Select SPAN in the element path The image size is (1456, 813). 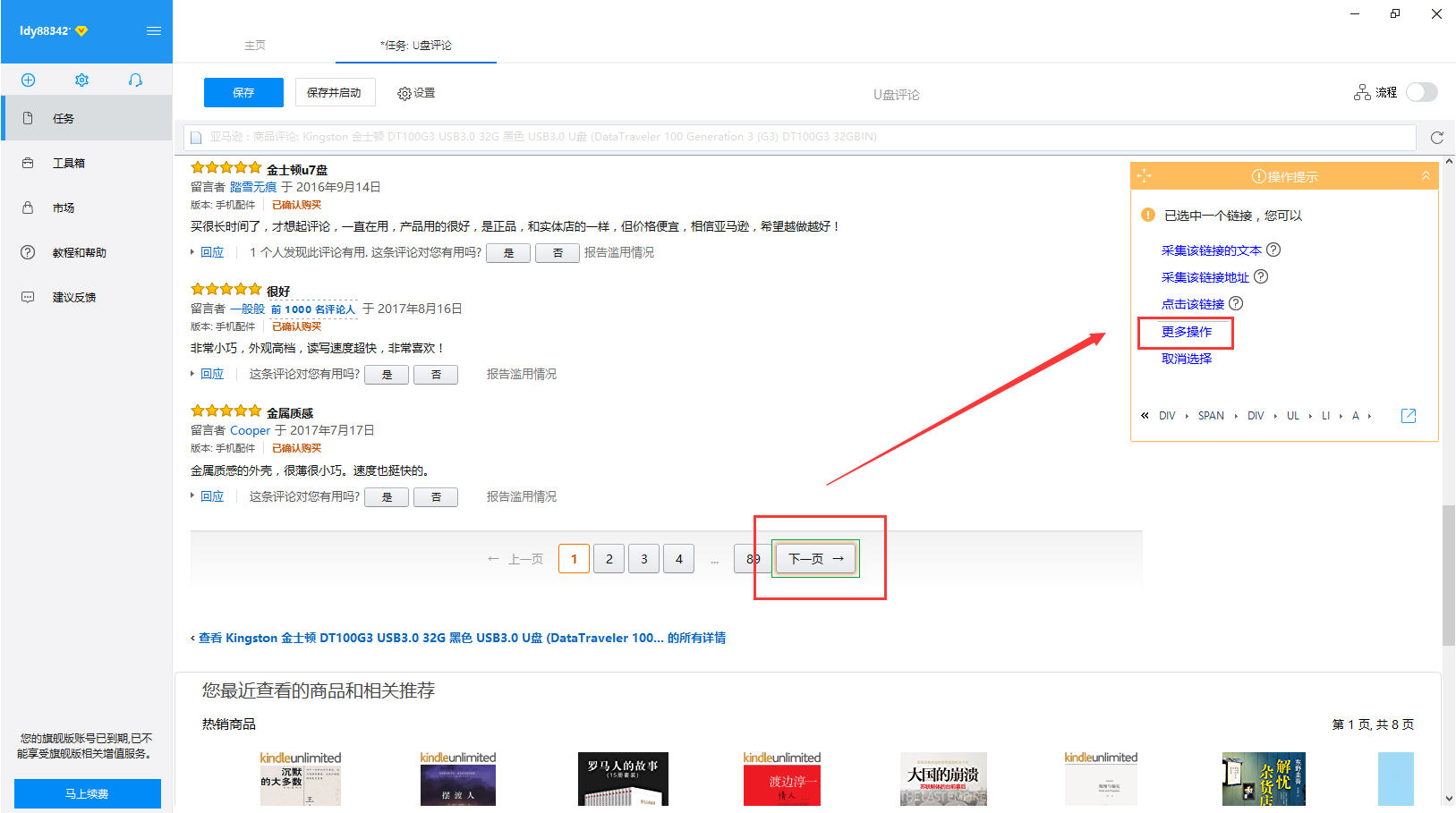click(x=1211, y=416)
